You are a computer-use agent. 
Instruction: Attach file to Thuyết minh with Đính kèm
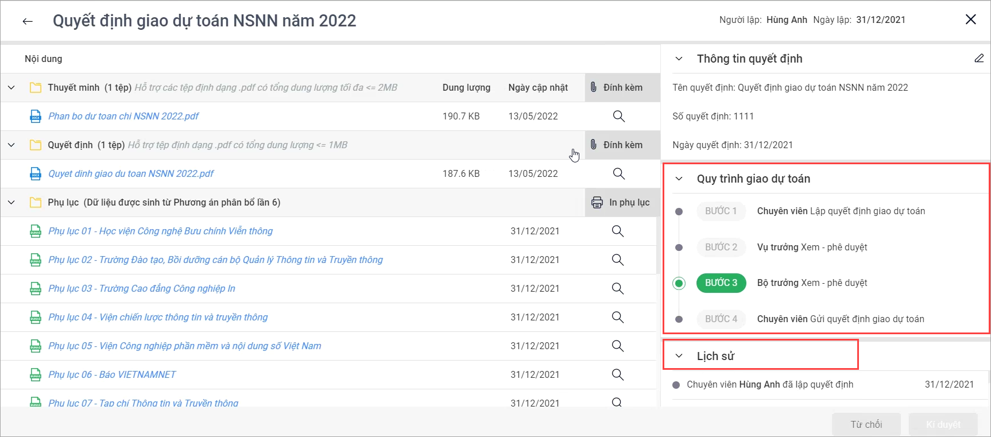(x=617, y=87)
